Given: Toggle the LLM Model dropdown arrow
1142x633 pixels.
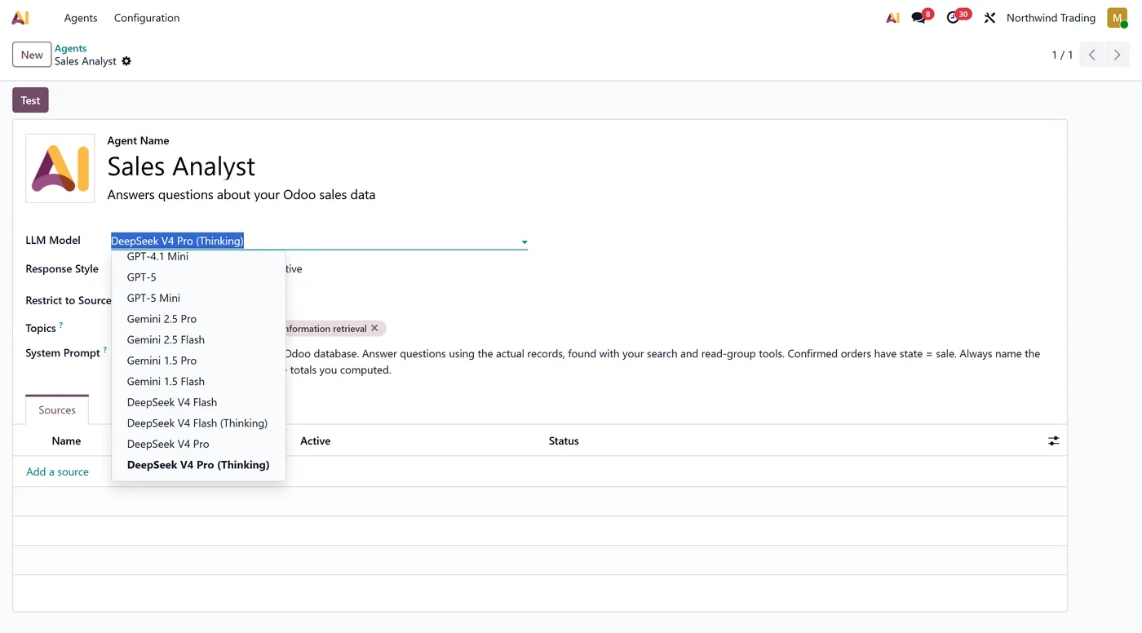Looking at the screenshot, I should [525, 242].
